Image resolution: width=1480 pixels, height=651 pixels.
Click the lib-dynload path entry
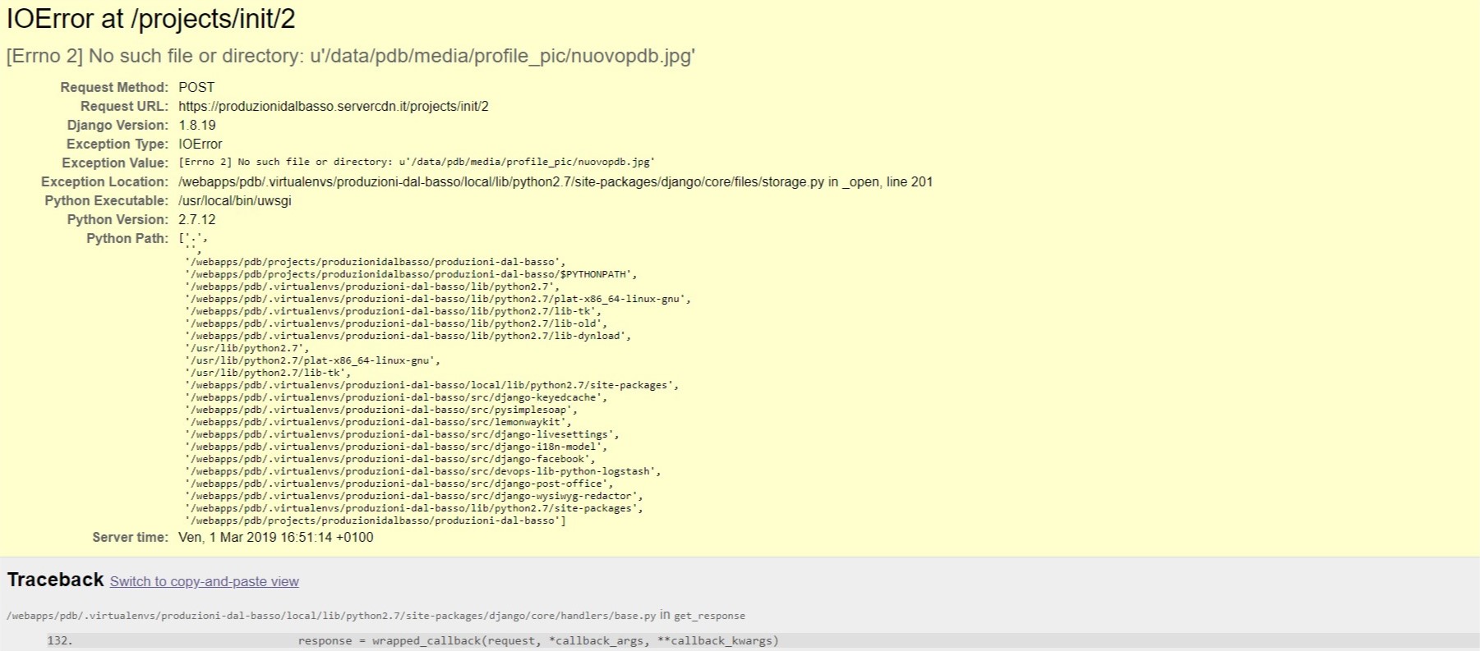(x=408, y=336)
